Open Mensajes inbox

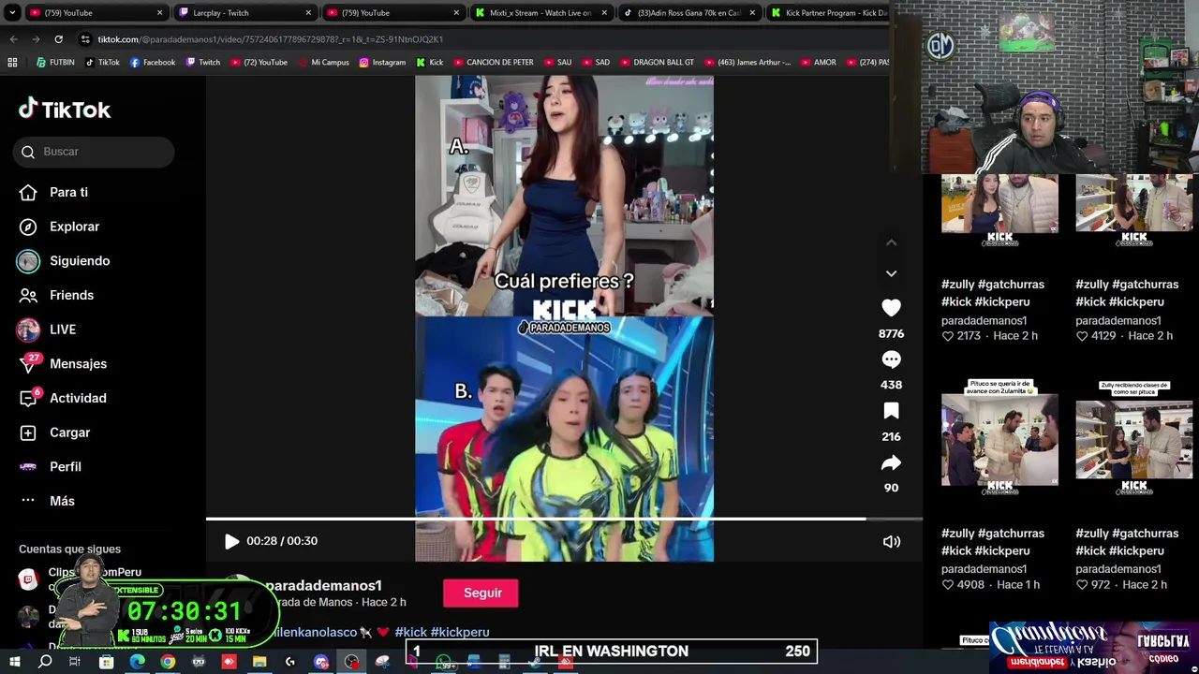coord(63,363)
